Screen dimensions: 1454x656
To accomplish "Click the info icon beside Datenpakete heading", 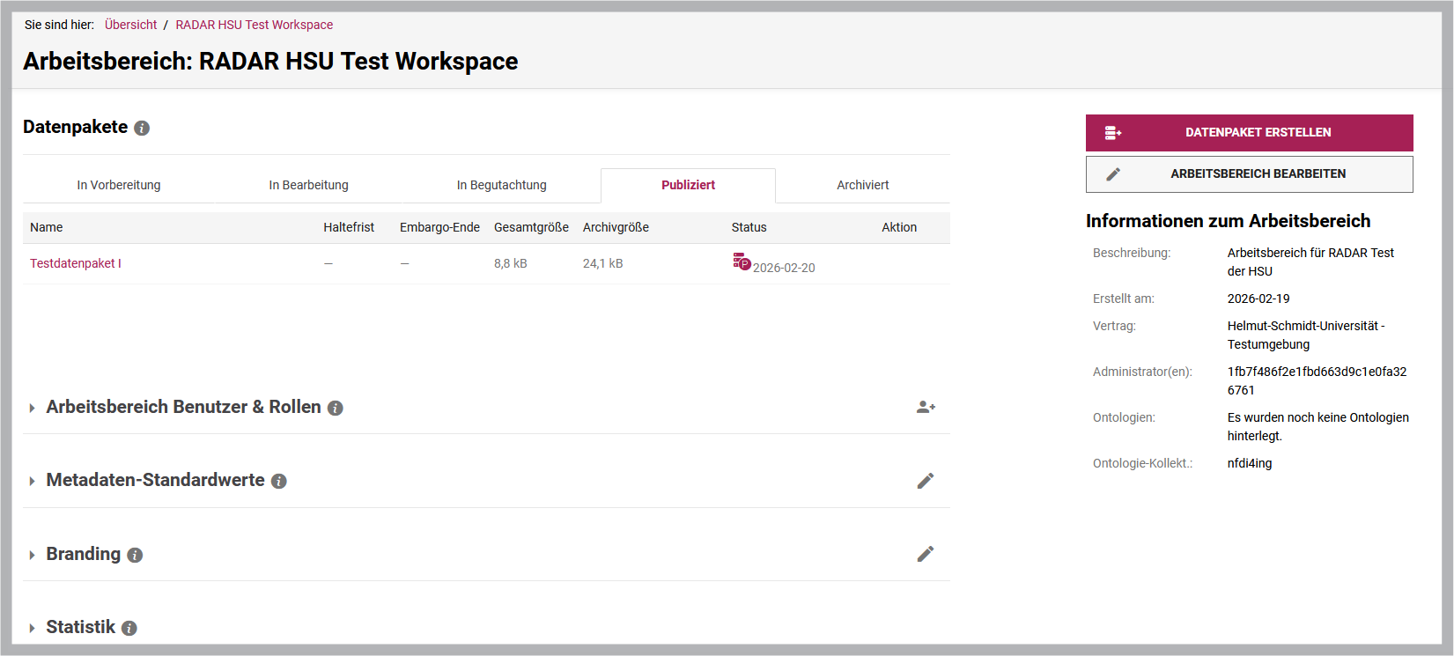I will 142,129.
